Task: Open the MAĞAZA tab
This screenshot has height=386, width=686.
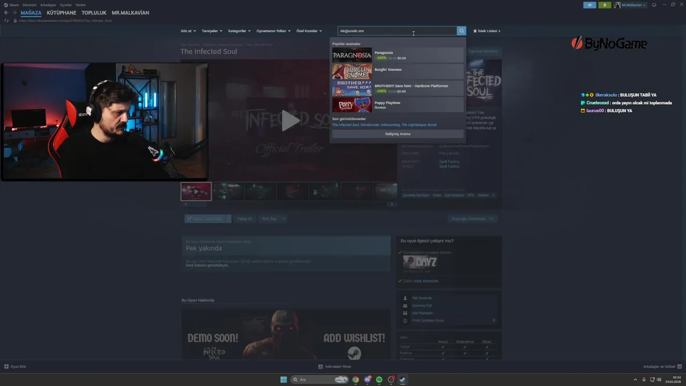Action: click(x=31, y=12)
